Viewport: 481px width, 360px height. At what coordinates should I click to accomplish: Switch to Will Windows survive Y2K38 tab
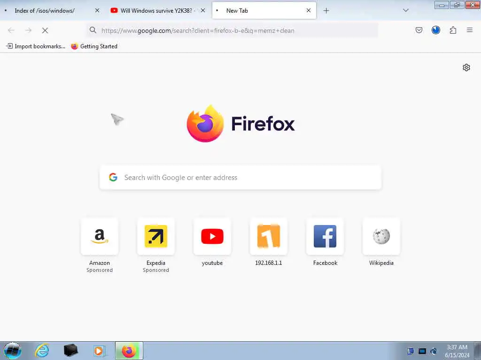pyautogui.click(x=157, y=10)
